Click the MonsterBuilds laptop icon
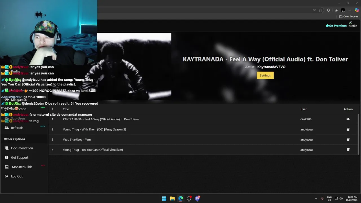Image resolution: width=361 pixels, height=203 pixels. coord(7,167)
